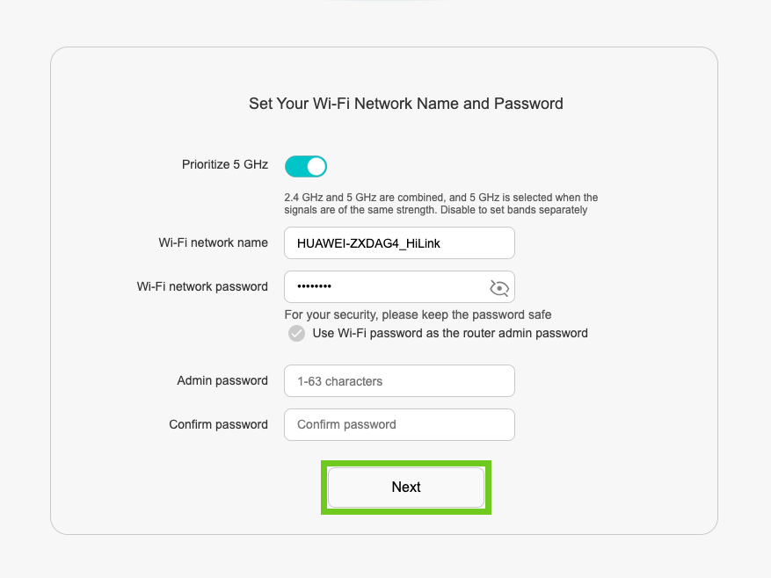Click the masked Wi-Fi password dots
The width and height of the screenshot is (771, 578).
pos(315,287)
